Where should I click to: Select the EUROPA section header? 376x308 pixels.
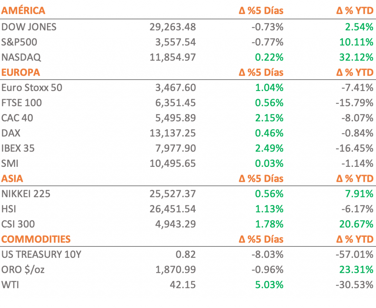pos(21,72)
